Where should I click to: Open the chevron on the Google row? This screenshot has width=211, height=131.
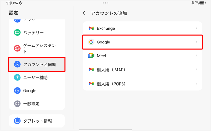[196, 42]
